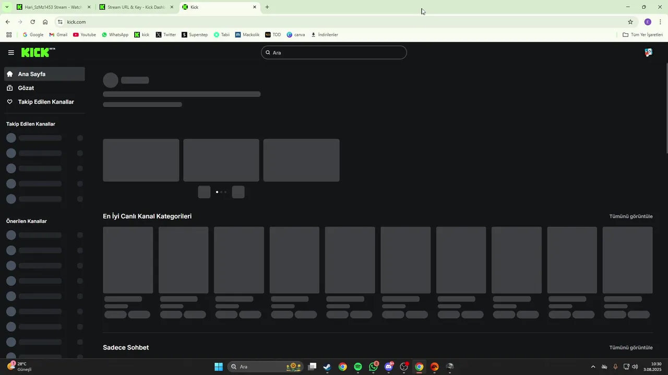Open Task View on the taskbar
This screenshot has height=375, width=668.
(312, 367)
